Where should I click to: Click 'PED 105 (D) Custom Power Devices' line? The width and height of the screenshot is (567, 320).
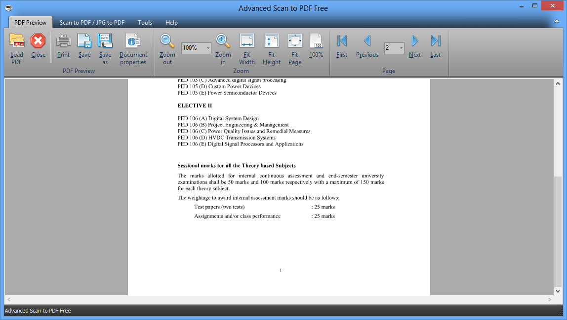click(x=219, y=86)
